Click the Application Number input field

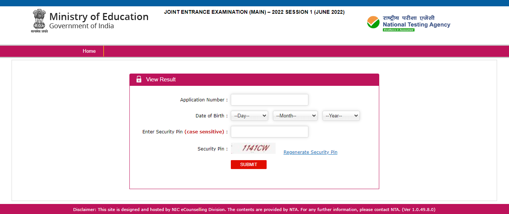(x=270, y=100)
